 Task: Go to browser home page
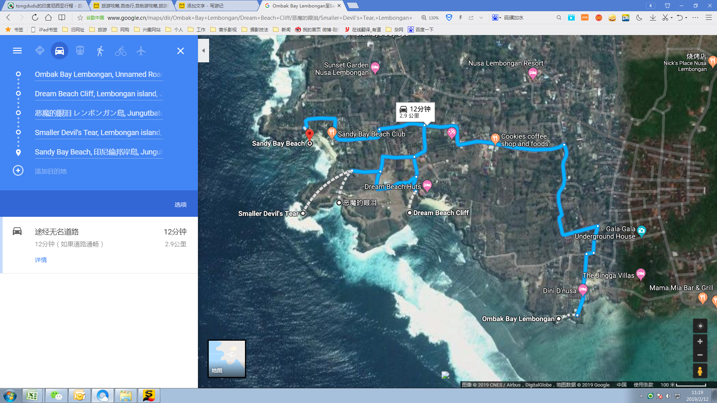coord(48,18)
